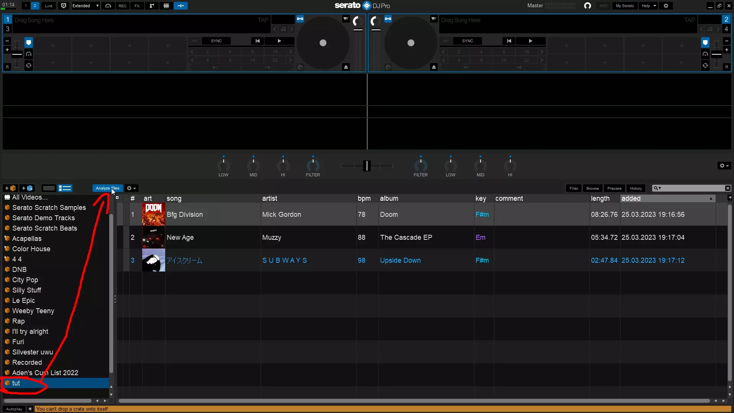This screenshot has height=413, width=734.
Task: Toggle SYNC on the left deck
Action: pos(216,41)
